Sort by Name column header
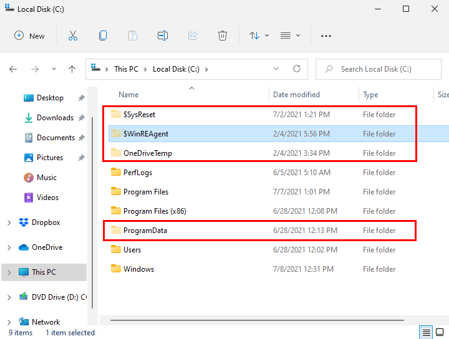 click(128, 95)
